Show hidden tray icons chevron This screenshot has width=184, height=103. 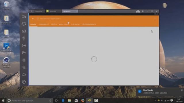pyautogui.click(x=155, y=100)
